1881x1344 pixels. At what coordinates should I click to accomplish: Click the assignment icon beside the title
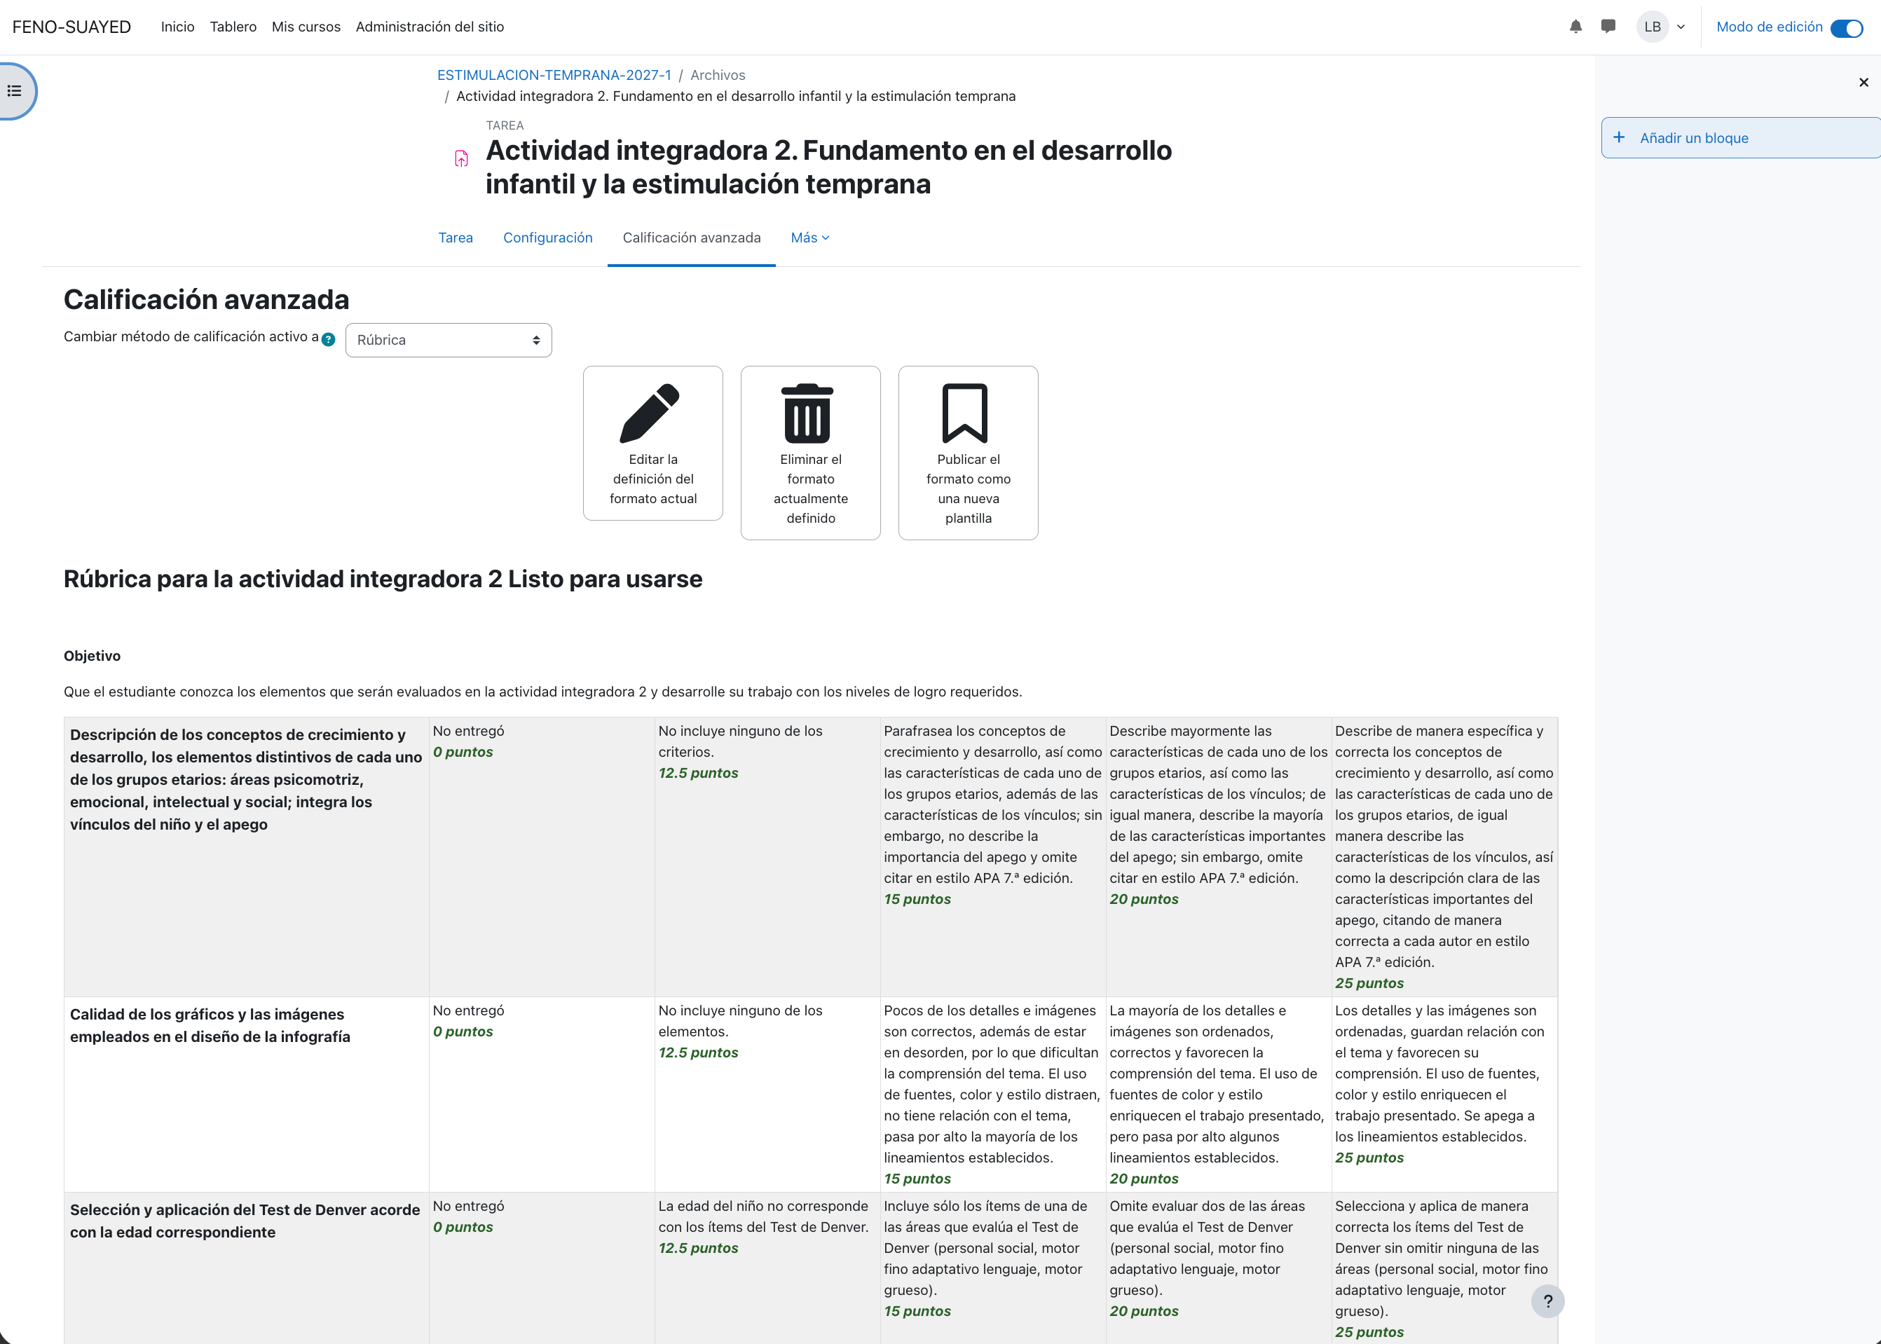tap(461, 158)
